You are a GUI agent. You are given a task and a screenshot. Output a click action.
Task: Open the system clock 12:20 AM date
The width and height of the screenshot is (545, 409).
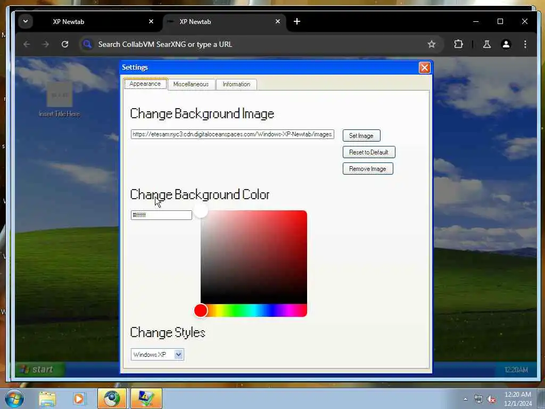tap(517, 399)
